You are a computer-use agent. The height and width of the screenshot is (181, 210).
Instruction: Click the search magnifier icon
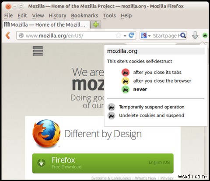point(183,35)
